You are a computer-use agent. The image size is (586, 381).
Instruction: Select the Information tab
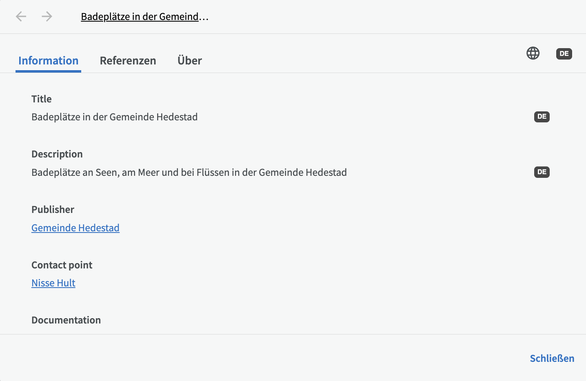click(x=48, y=61)
